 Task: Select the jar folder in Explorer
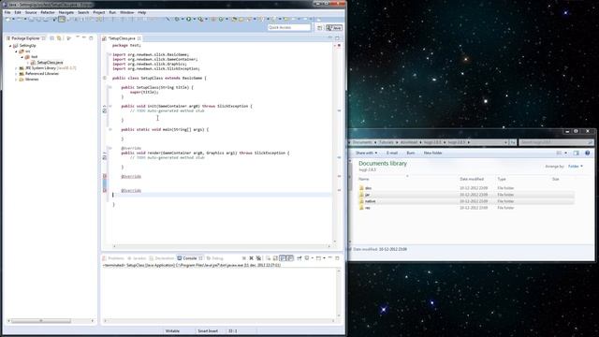click(466, 195)
